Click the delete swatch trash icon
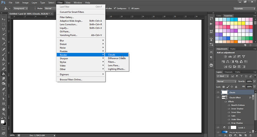 (251, 45)
